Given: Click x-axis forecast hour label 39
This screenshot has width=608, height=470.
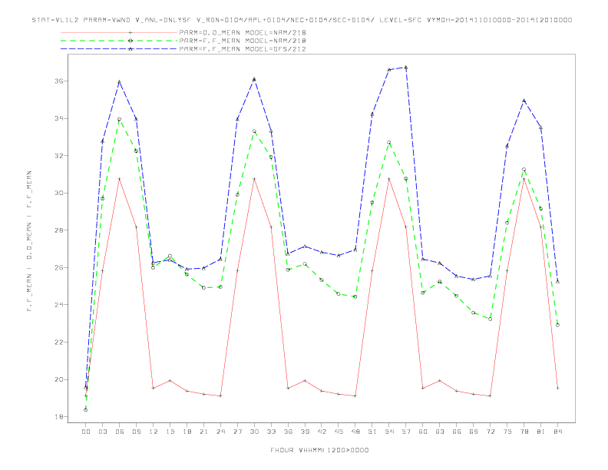Looking at the screenshot, I should coord(305,432).
